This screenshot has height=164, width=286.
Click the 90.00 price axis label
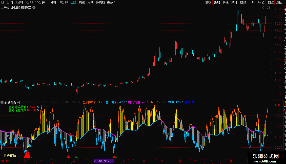tap(278, 9)
